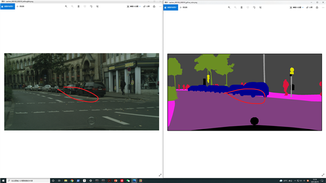The height and width of the screenshot is (183, 326).
Task: Delete the image in the left Photos window
Action: click(x=78, y=7)
